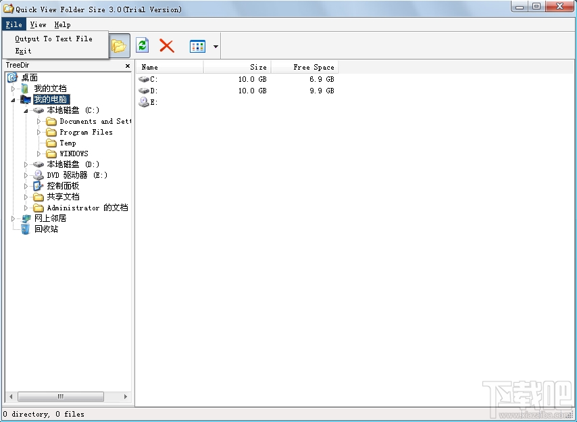The image size is (577, 422).
Task: Click the WINDOWS folder icon
Action: click(x=51, y=154)
